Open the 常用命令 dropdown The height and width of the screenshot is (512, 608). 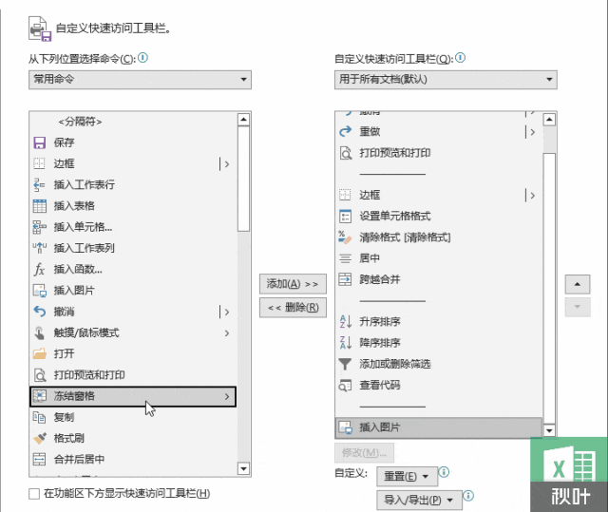(x=140, y=80)
